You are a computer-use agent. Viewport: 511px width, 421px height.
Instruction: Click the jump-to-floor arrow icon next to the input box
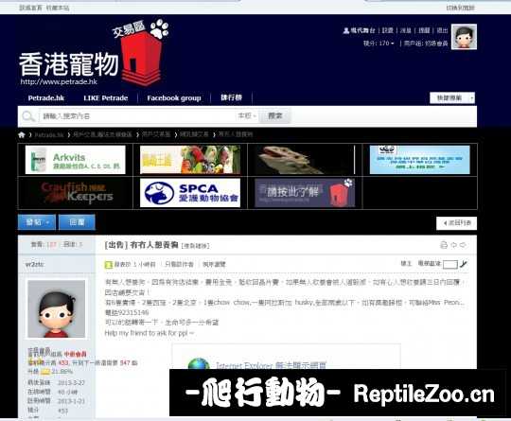(x=463, y=264)
